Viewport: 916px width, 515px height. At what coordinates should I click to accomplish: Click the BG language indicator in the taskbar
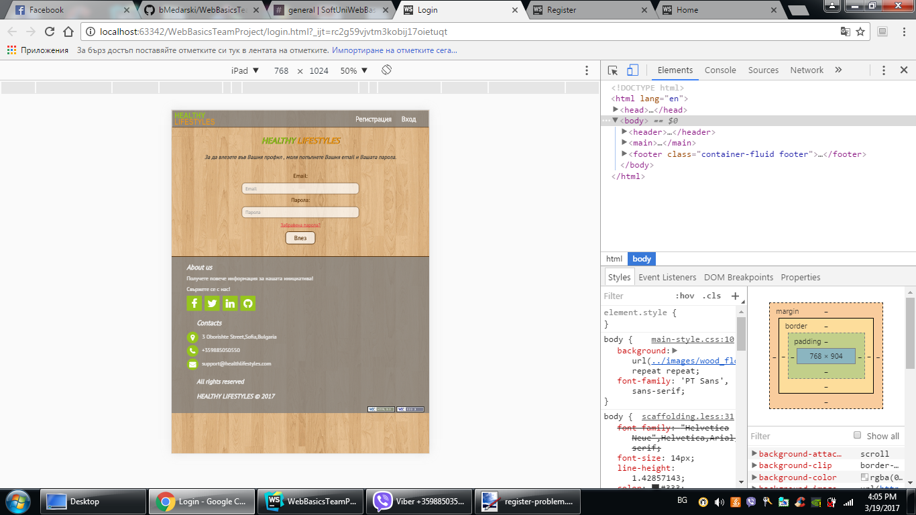click(682, 501)
